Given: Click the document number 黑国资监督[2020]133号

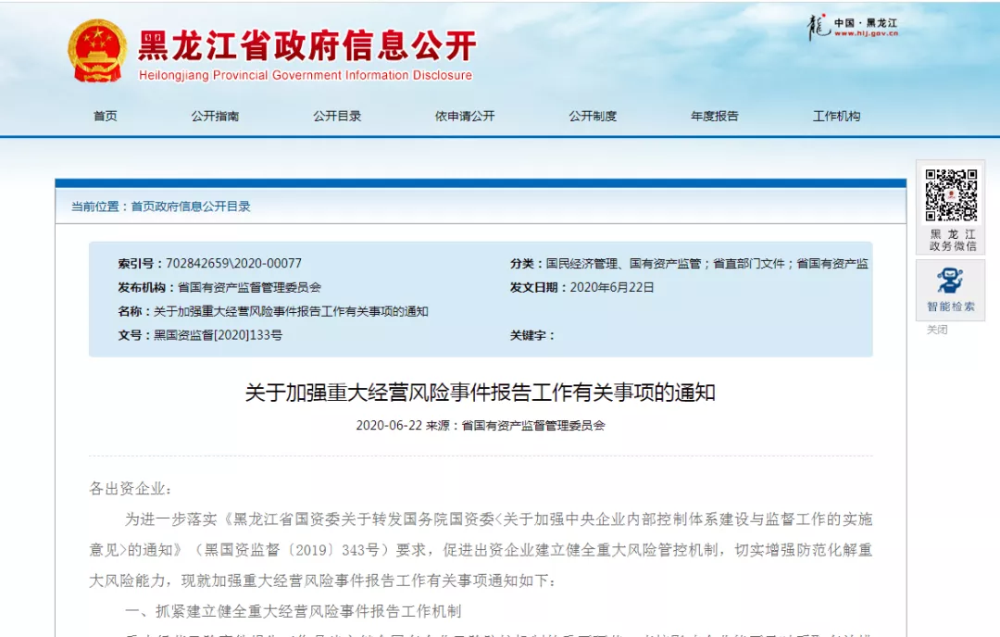Looking at the screenshot, I should pyautogui.click(x=218, y=335).
